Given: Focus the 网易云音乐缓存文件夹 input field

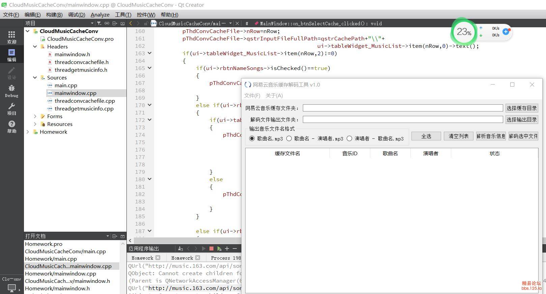Looking at the screenshot, I should [x=403, y=108].
